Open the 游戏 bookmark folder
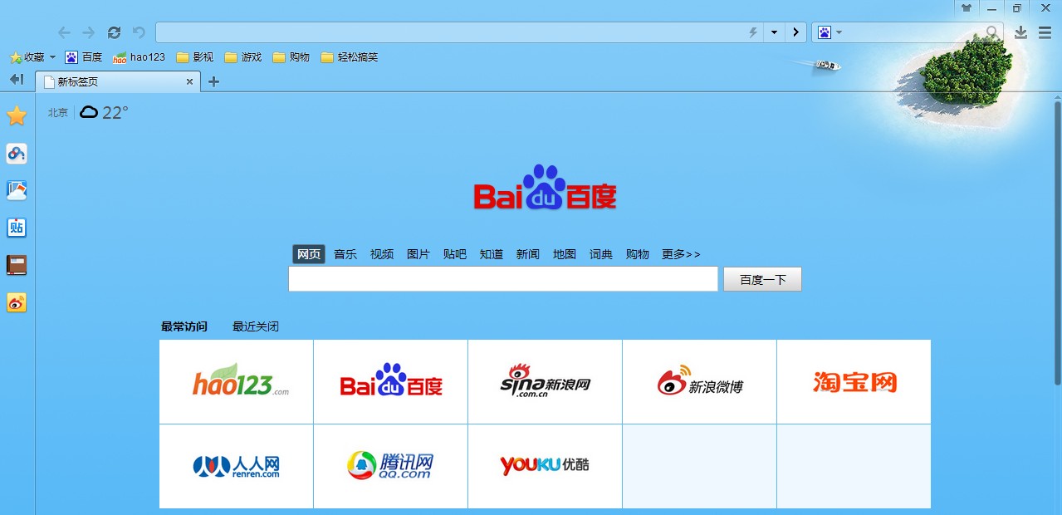Screen dimensions: 1062x515 point(242,57)
